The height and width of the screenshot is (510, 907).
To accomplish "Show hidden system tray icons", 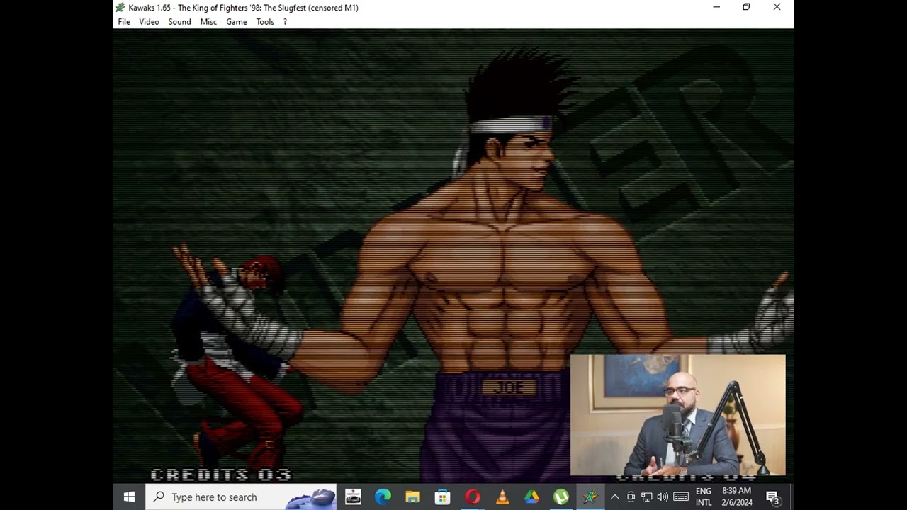I will [x=614, y=497].
